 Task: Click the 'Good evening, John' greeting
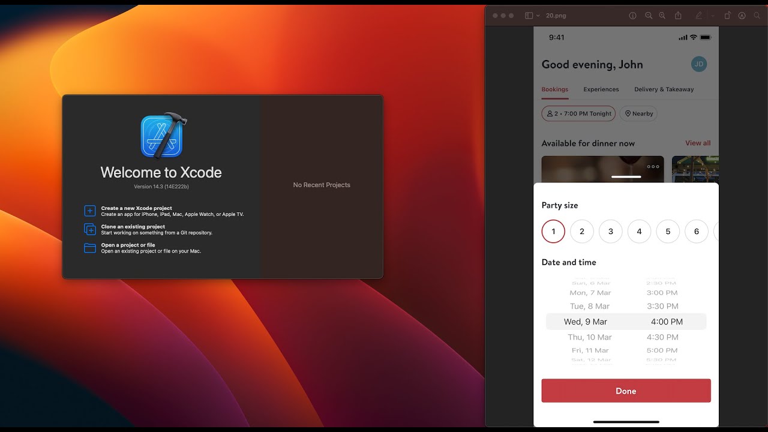click(592, 65)
